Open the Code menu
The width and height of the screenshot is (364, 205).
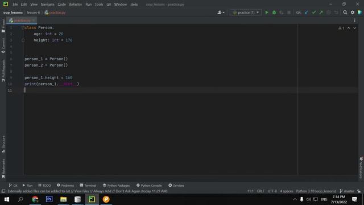61,5
